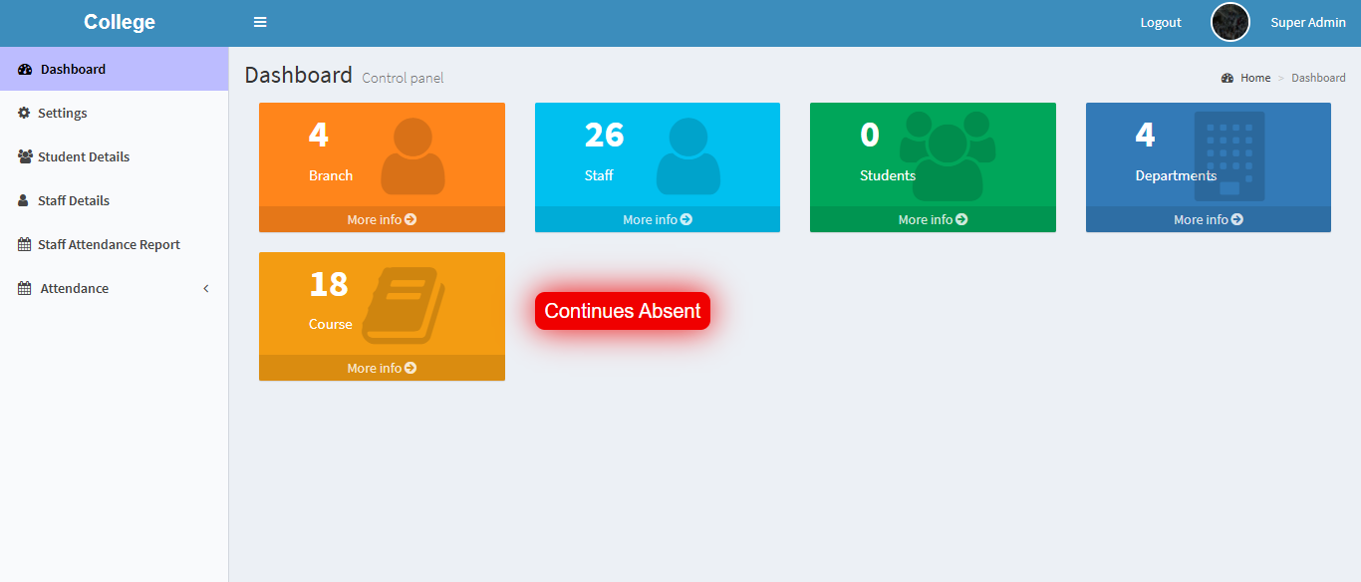Click the Staff Attendance Report calendar icon
The height and width of the screenshot is (582, 1361).
[x=25, y=245]
